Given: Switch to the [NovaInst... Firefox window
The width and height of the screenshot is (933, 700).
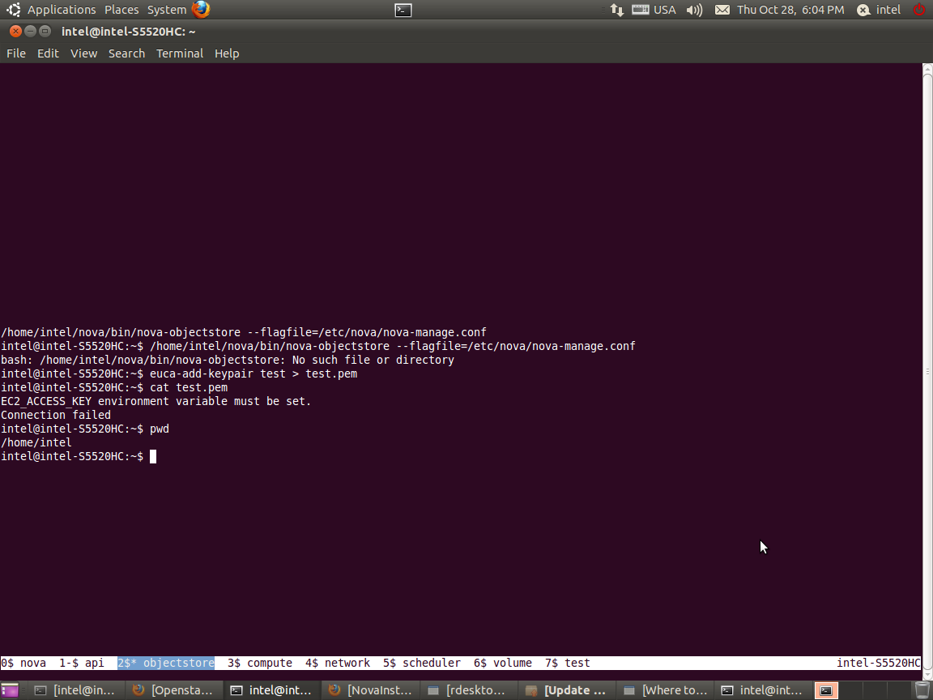Looking at the screenshot, I should click(369, 690).
